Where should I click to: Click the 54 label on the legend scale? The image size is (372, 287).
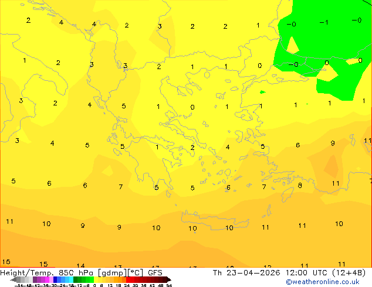(169, 285)
